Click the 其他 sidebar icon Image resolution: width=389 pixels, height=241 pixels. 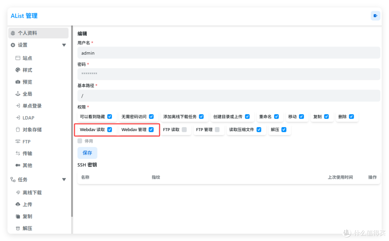point(18,165)
